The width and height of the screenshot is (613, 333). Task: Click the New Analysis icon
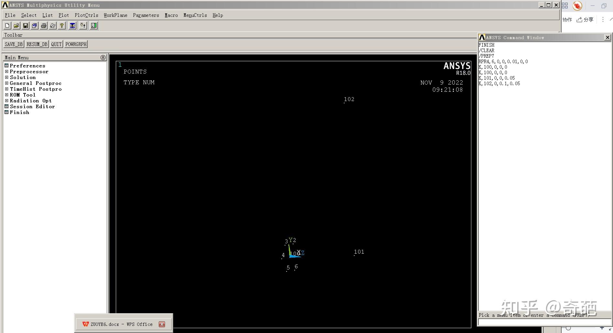7,26
